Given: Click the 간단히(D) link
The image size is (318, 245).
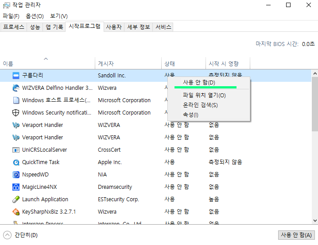Looking at the screenshot, I should point(26,235).
